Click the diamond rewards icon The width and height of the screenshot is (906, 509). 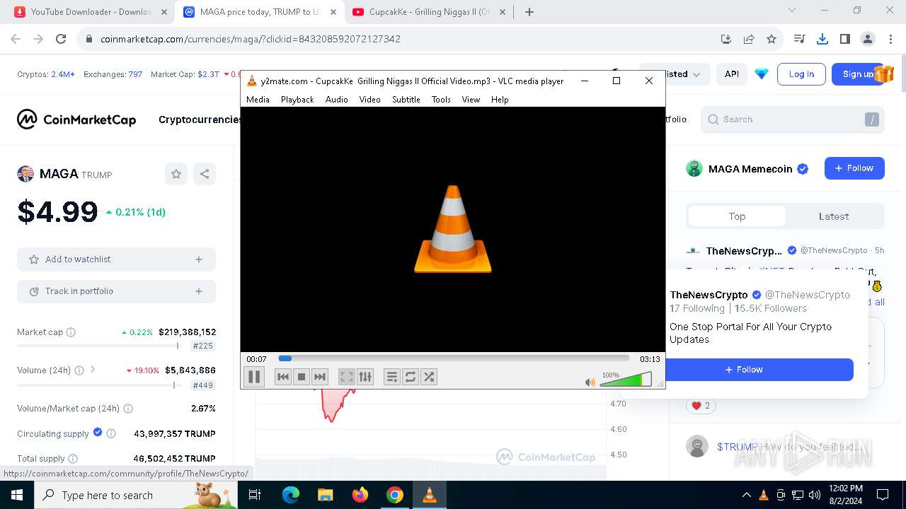[x=762, y=74]
